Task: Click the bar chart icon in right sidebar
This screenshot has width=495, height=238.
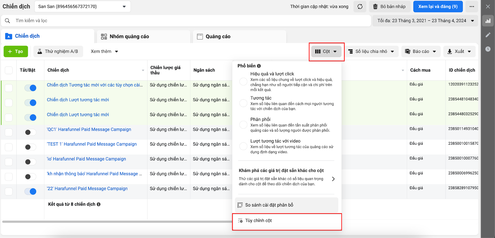Action: click(488, 21)
